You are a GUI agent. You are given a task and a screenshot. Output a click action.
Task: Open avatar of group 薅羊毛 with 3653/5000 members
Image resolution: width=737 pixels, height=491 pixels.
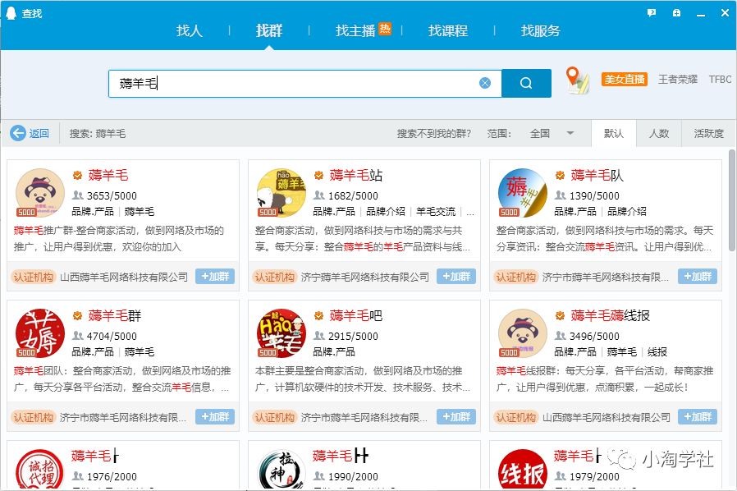pos(40,192)
